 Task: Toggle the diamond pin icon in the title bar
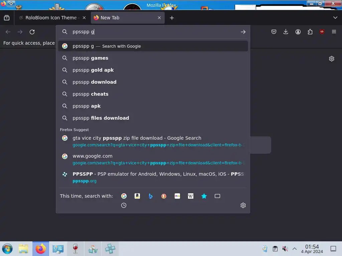coord(11,3)
